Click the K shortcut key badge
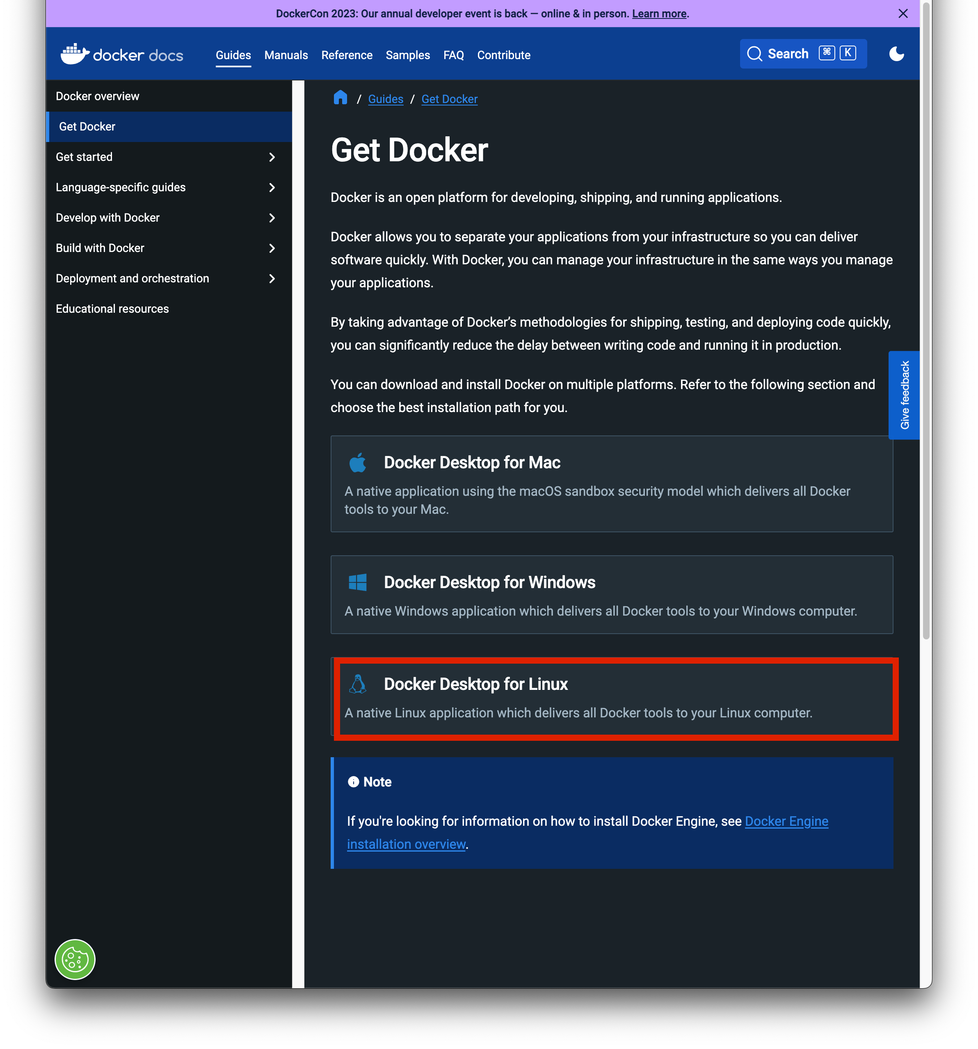Screen dimensions: 978x1049 click(x=847, y=53)
